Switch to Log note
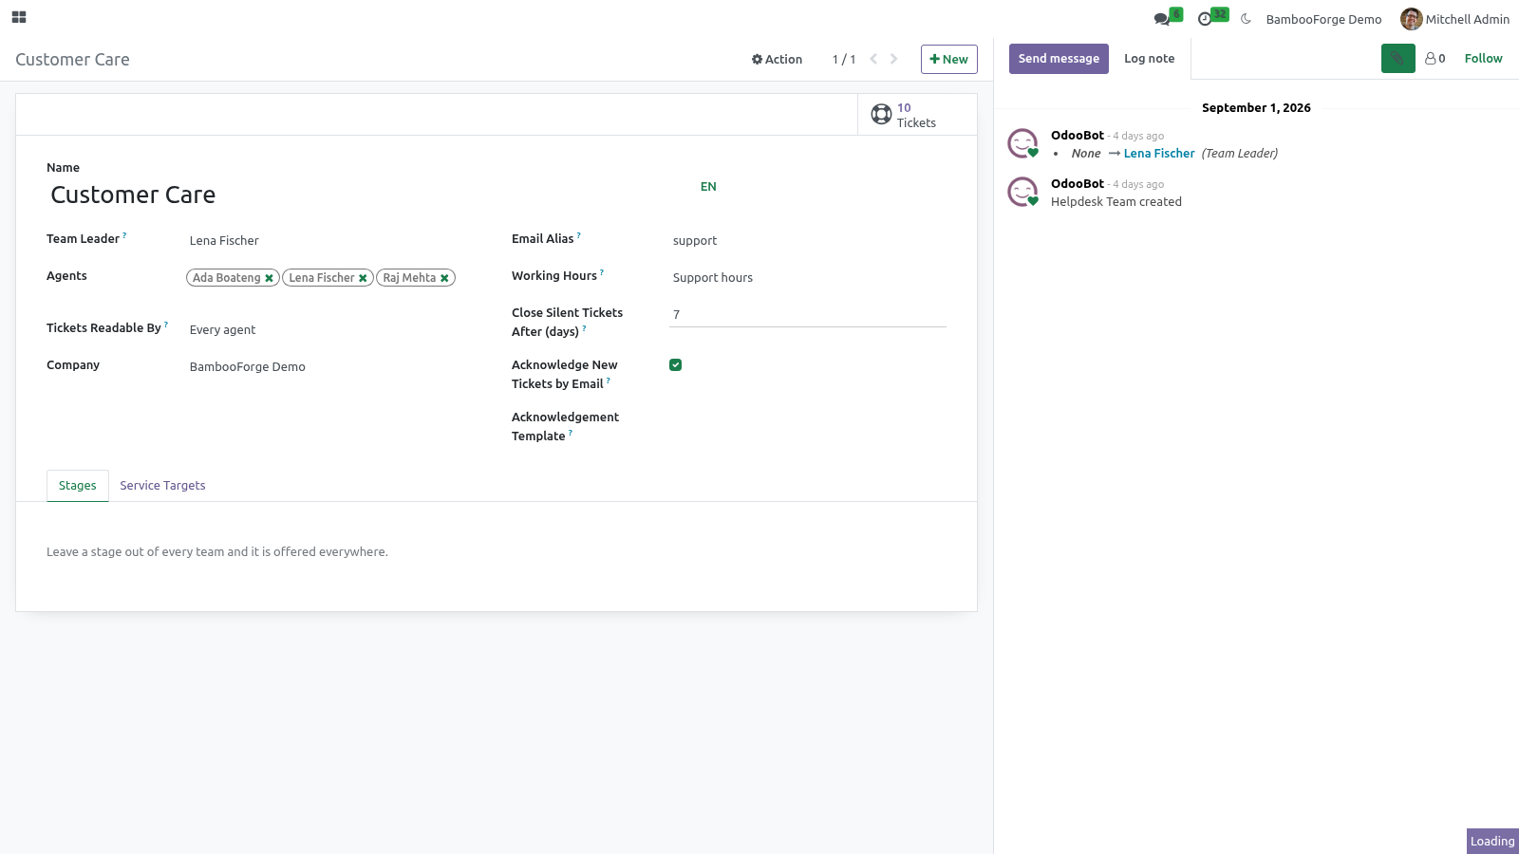The width and height of the screenshot is (1519, 854). click(x=1149, y=59)
